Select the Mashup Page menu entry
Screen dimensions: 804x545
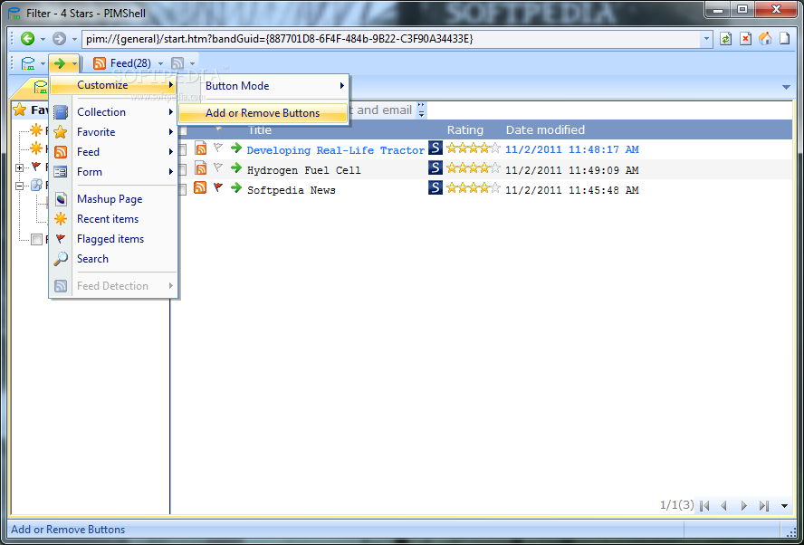pos(113,199)
